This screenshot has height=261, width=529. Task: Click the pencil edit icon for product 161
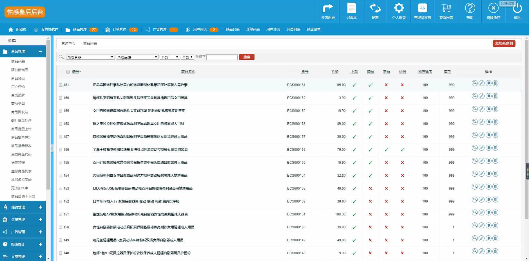482,83
